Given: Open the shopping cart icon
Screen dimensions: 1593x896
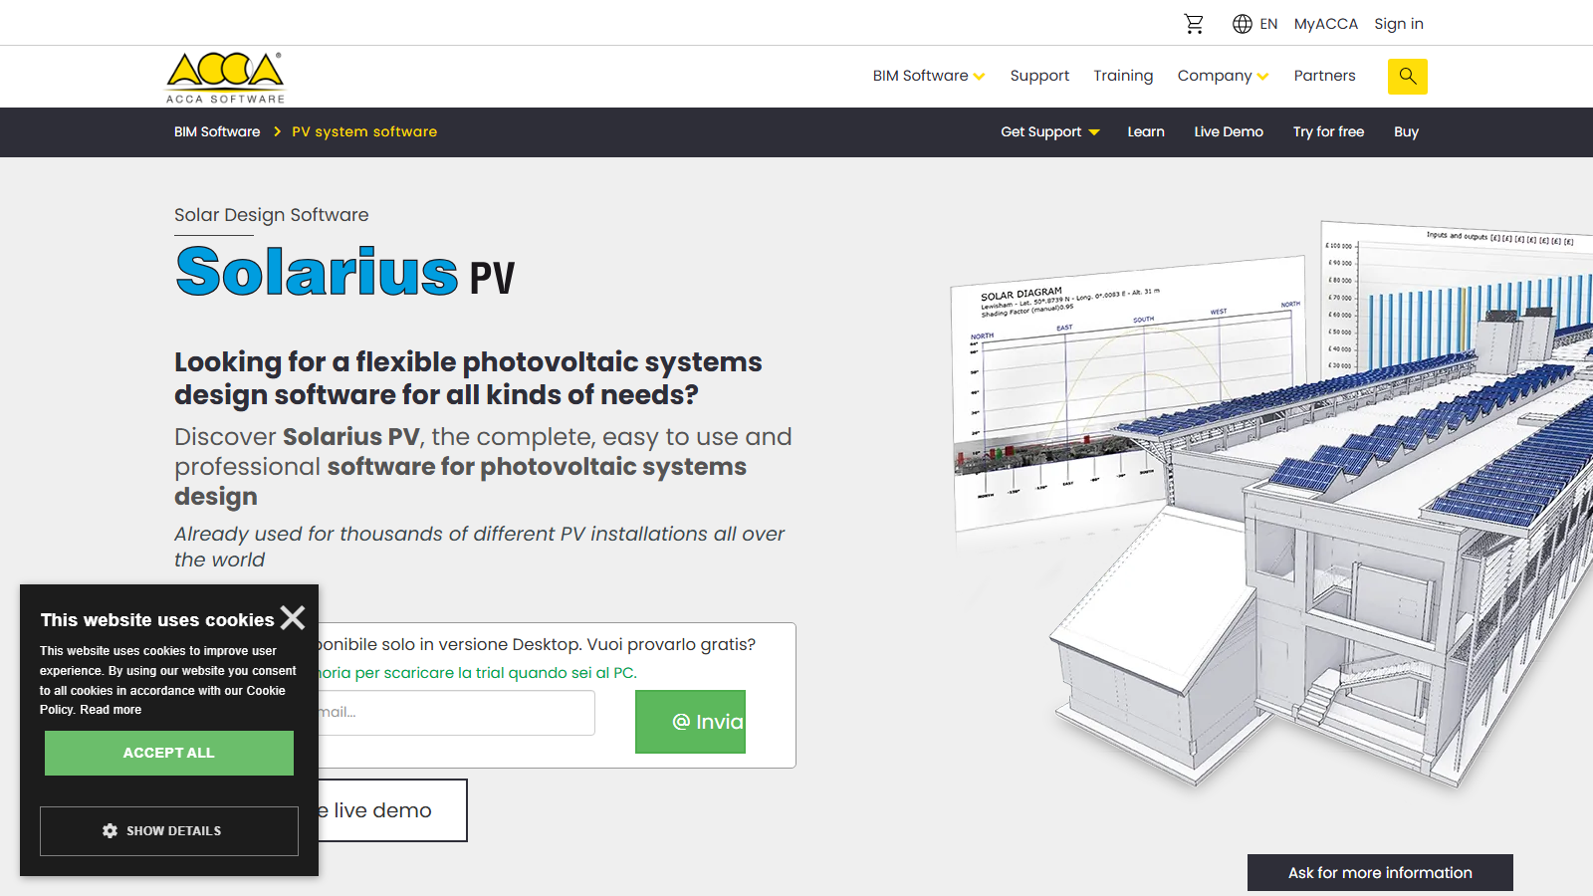Looking at the screenshot, I should click(x=1194, y=24).
